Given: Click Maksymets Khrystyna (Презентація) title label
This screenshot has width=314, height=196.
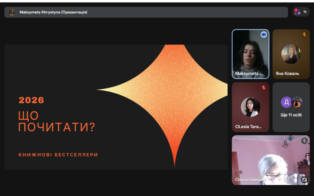Looking at the screenshot, I should pos(53,12).
